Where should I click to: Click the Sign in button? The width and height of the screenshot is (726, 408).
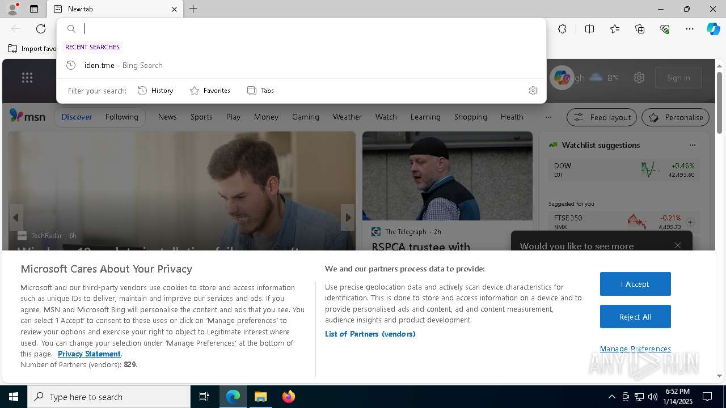(x=678, y=78)
